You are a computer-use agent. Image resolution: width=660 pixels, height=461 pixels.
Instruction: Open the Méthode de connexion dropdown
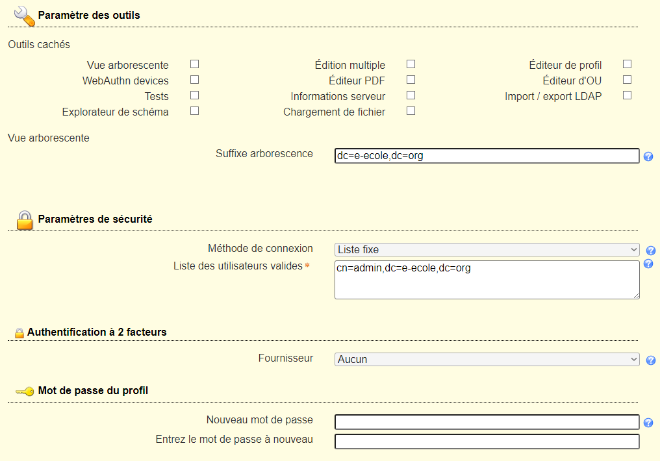487,250
